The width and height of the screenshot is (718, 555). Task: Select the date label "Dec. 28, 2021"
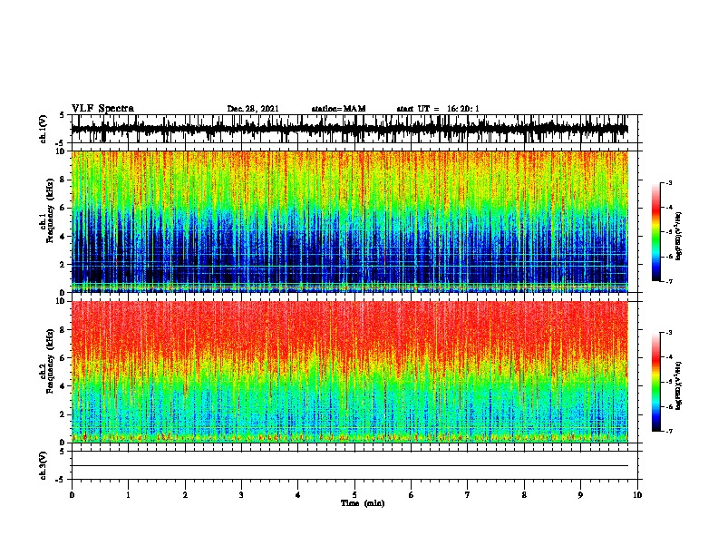pos(253,109)
